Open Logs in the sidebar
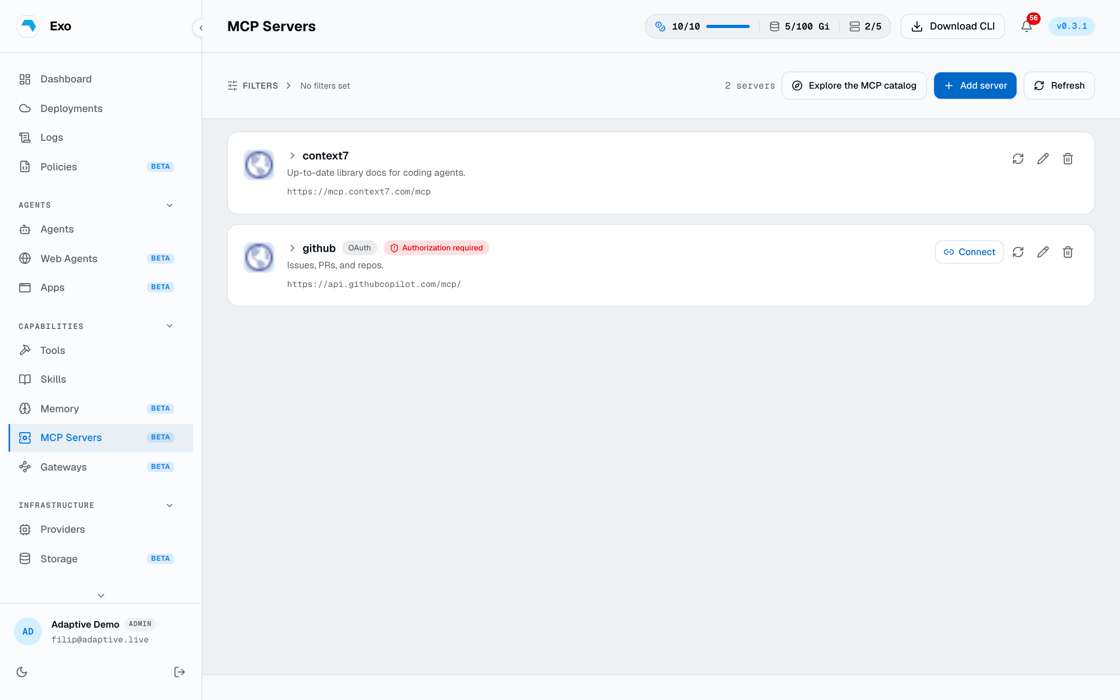The width and height of the screenshot is (1120, 700). pos(101,138)
